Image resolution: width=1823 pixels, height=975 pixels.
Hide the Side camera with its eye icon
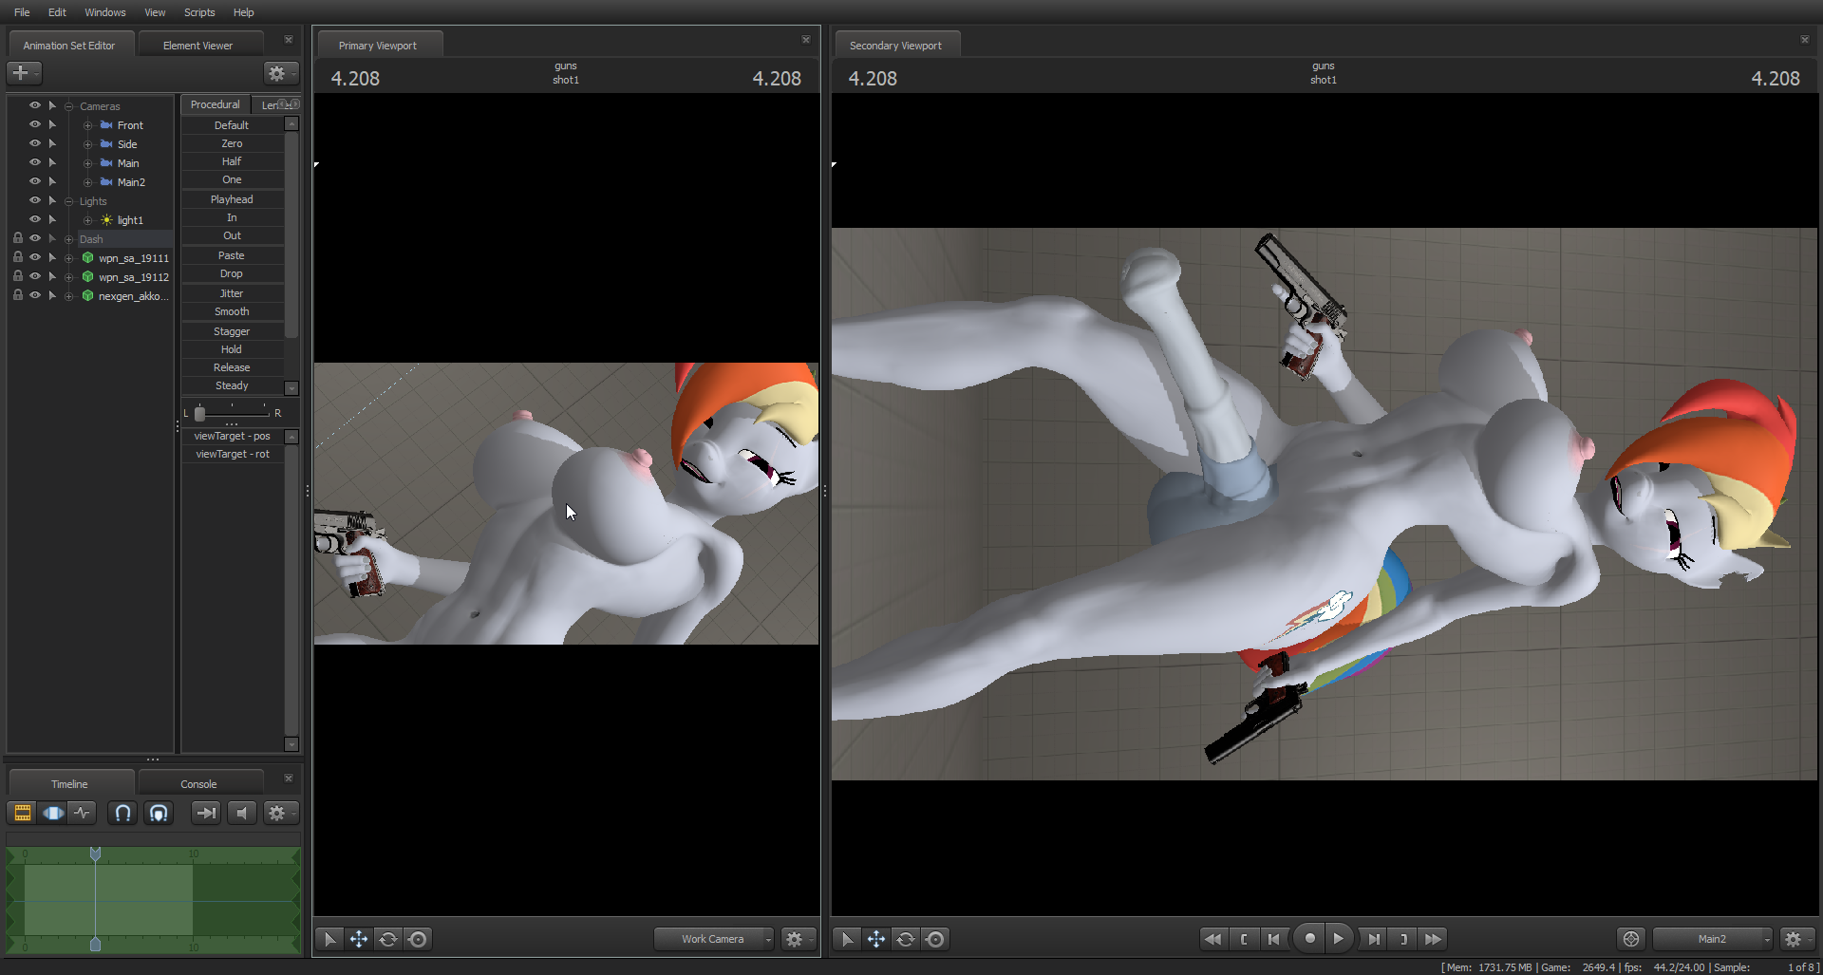pyautogui.click(x=35, y=143)
